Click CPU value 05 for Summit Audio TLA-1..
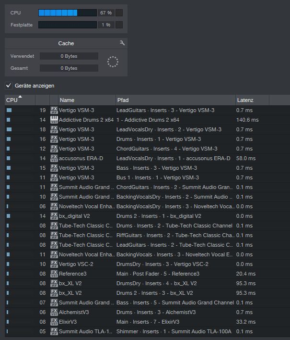 [43, 331]
